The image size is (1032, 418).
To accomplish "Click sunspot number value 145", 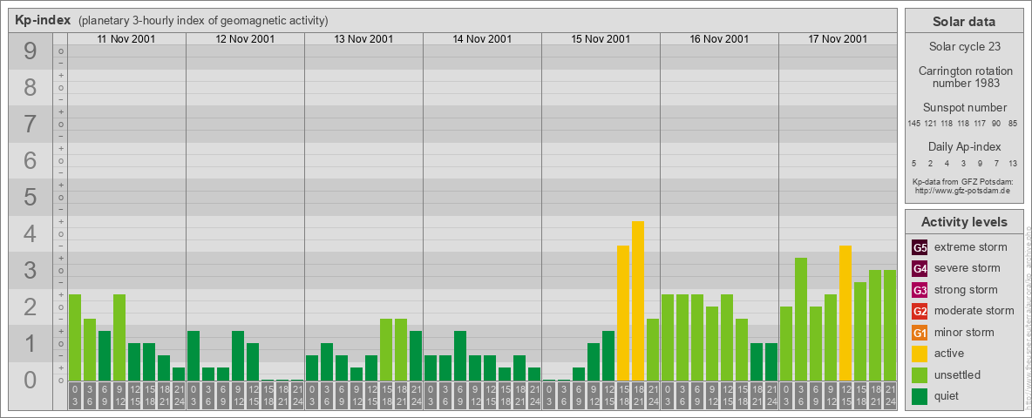I will [914, 124].
